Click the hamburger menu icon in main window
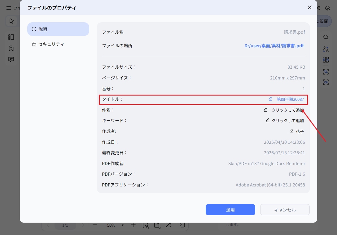The image size is (337, 235). point(9,8)
